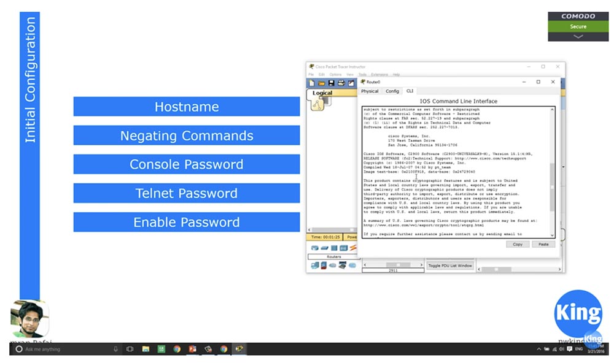Screen dimensions: 614x363
Task: Open the View menu in Packet Tracer
Action: [x=350, y=74]
